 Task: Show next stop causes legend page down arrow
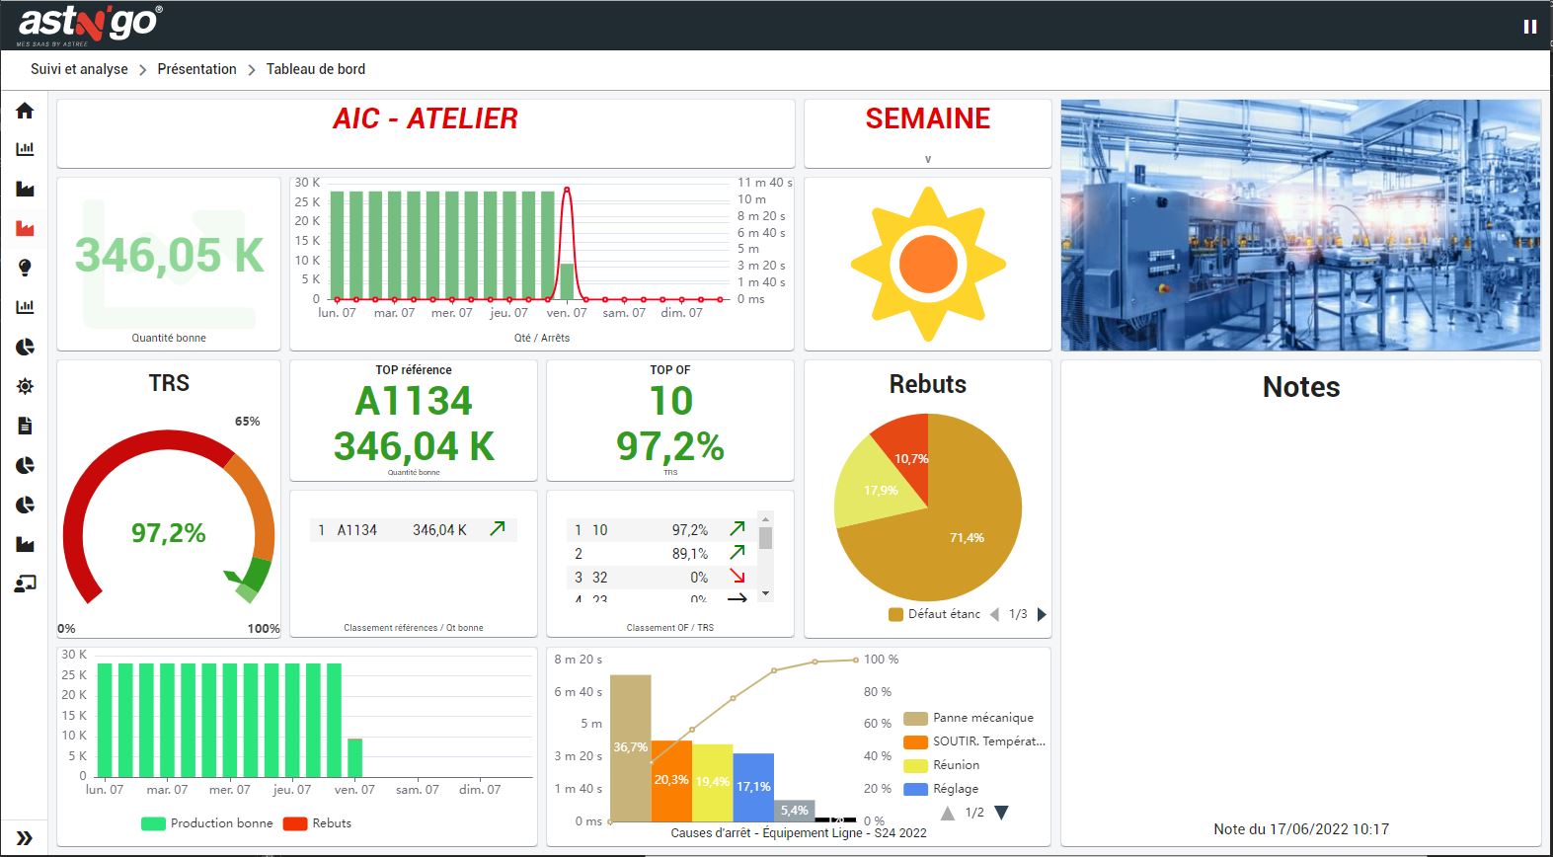click(1001, 813)
